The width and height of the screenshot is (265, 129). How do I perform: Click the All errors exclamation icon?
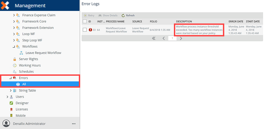[18, 84]
